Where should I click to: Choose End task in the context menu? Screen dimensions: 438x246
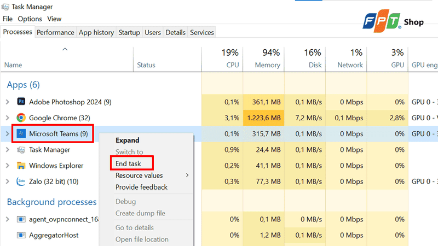(128, 163)
